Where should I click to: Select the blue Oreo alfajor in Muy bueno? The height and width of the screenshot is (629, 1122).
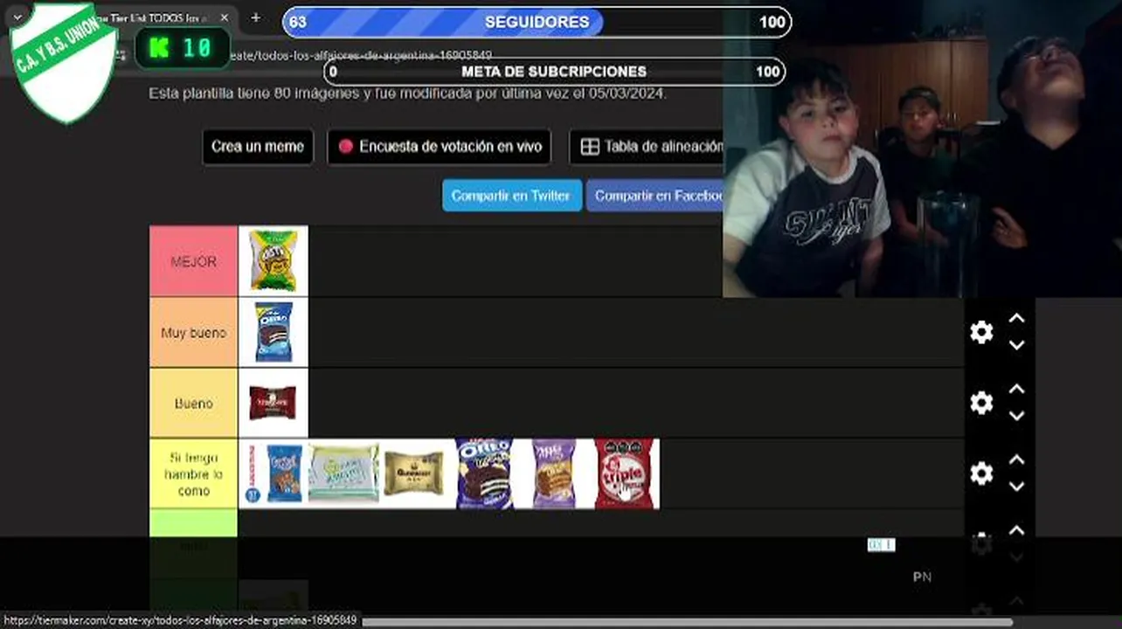tap(274, 332)
